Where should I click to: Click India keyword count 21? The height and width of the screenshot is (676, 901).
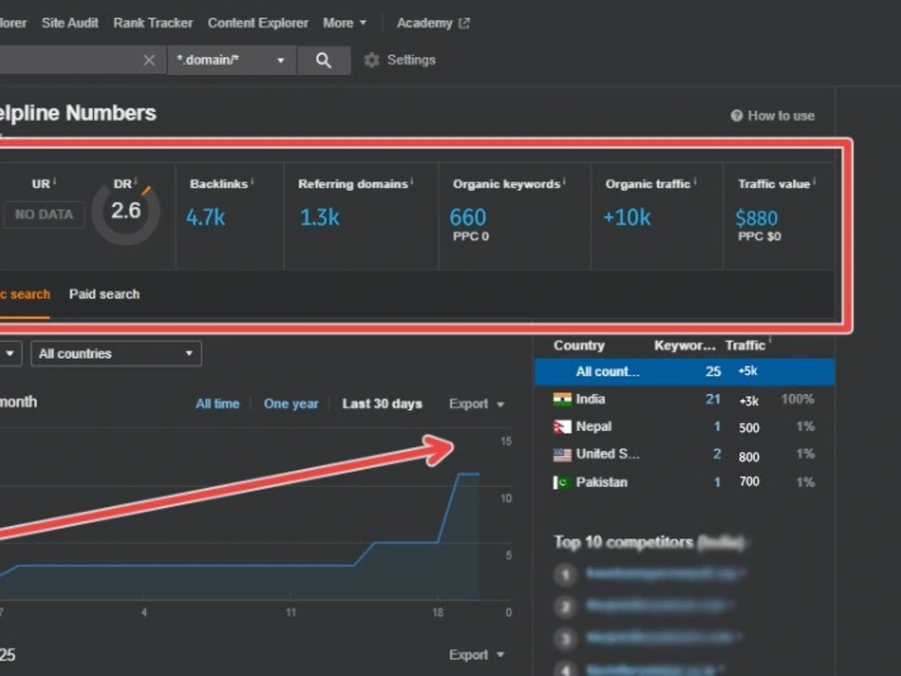click(x=713, y=399)
